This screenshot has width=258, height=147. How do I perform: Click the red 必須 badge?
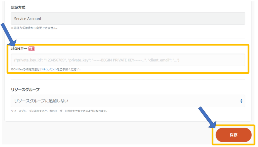pyautogui.click(x=31, y=49)
